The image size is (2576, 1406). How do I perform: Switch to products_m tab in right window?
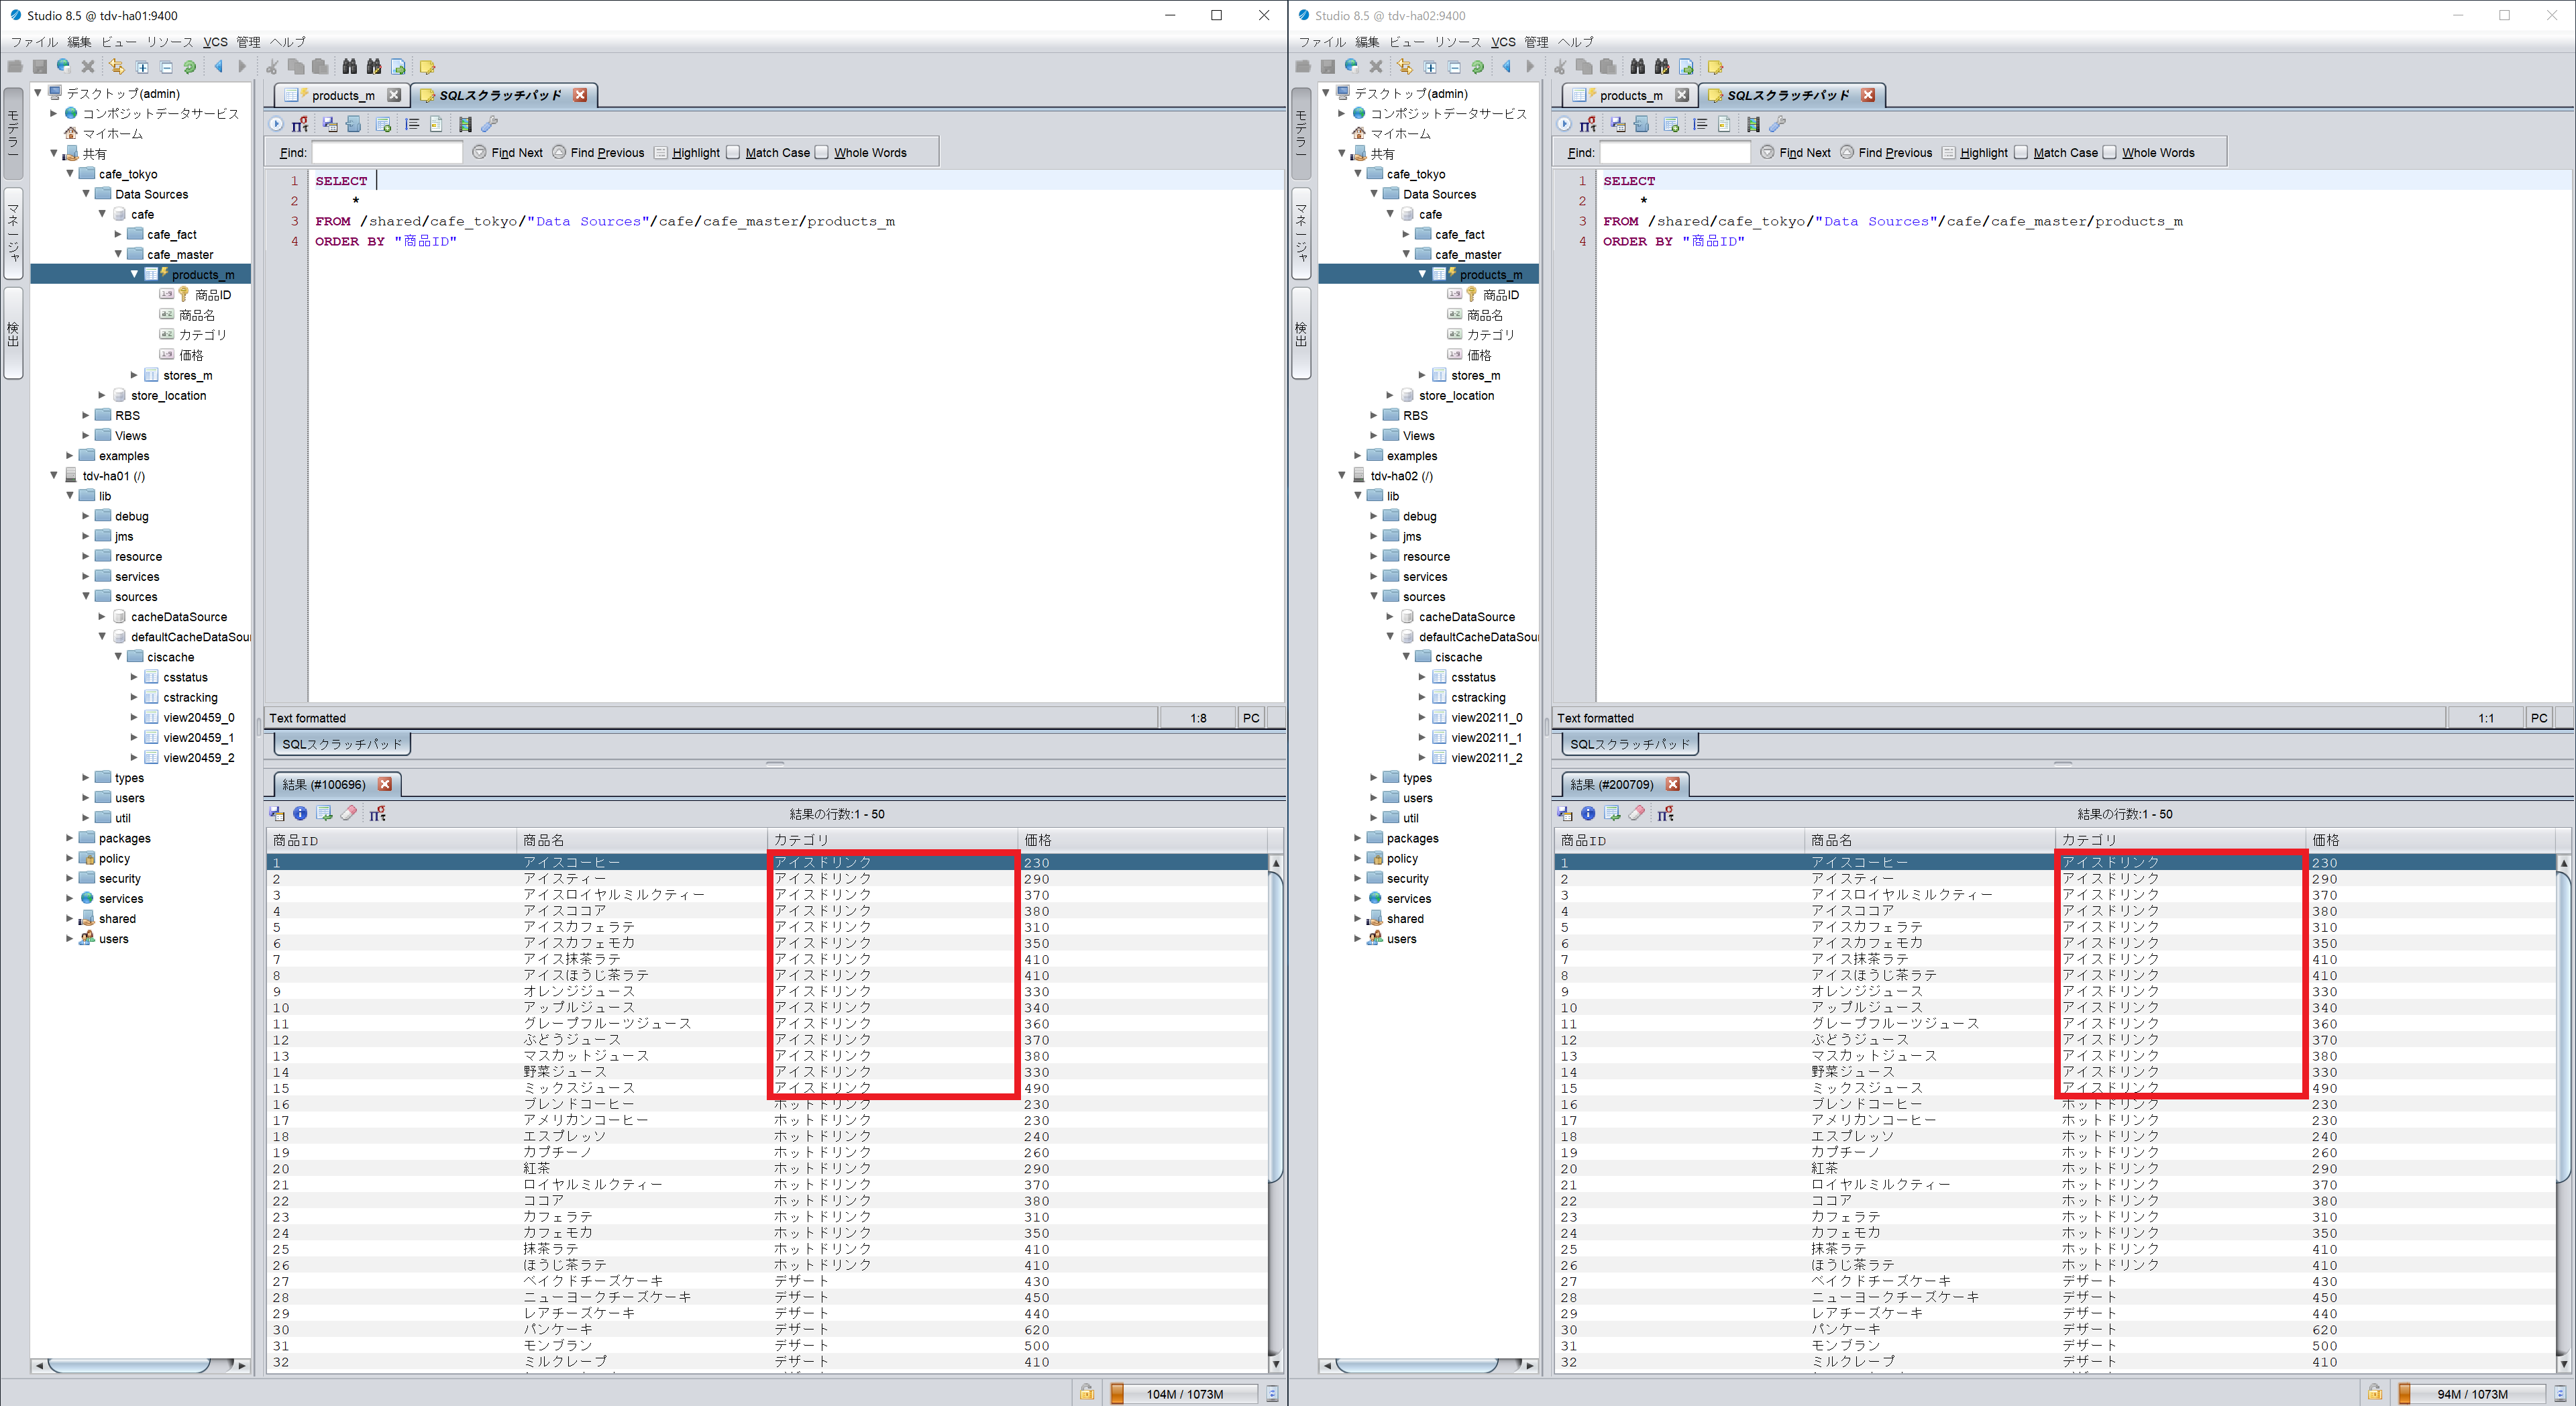click(x=1630, y=95)
